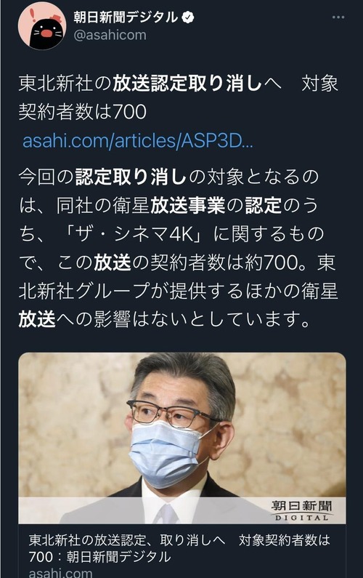This screenshot has height=578, width=363.
Task: Click the 朝日新聞デジタル display name
Action: [126, 17]
